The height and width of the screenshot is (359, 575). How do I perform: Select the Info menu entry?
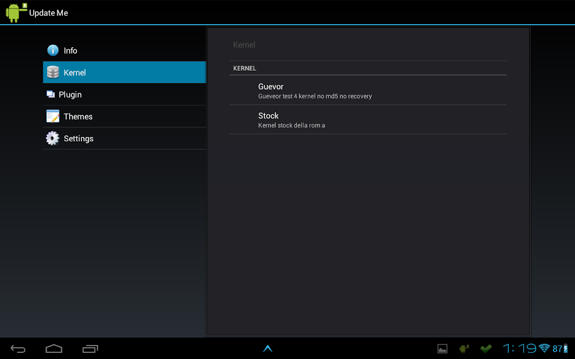pos(124,50)
